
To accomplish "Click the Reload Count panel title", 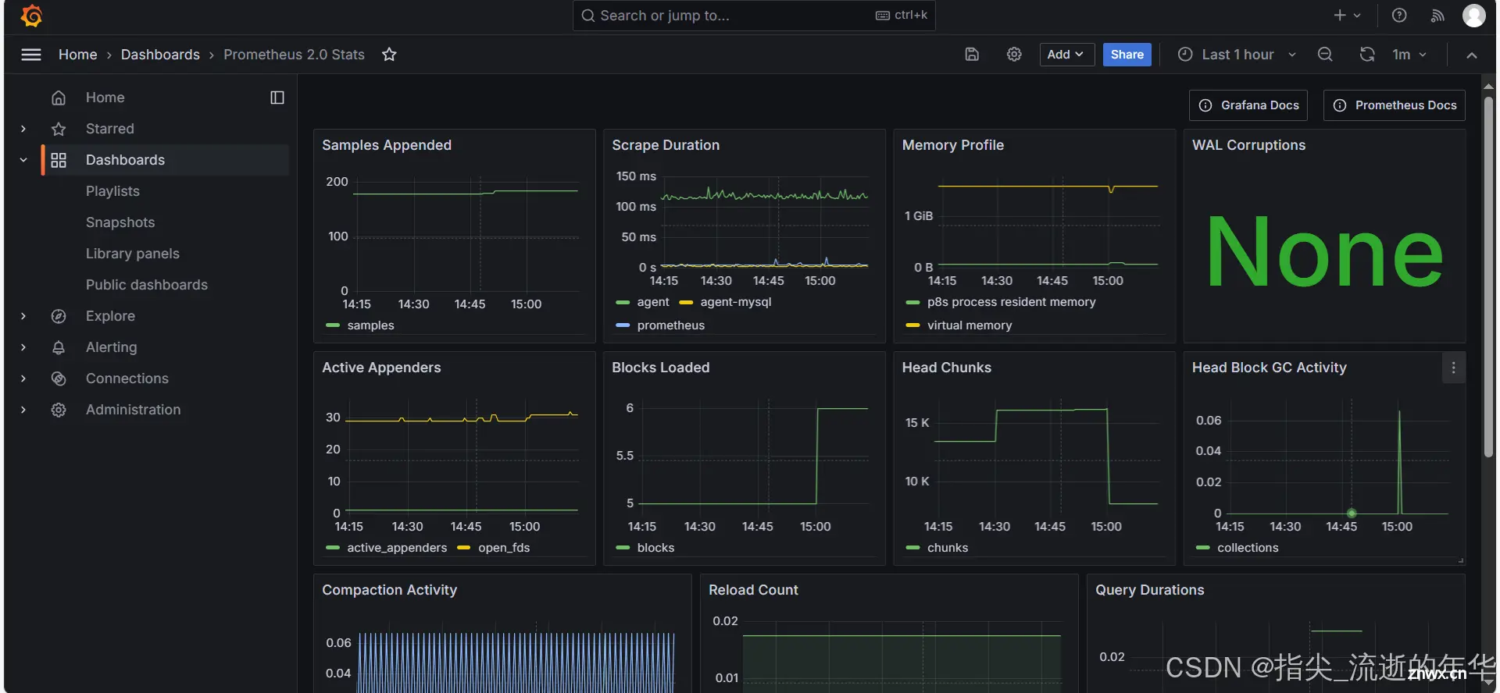I will click(753, 590).
